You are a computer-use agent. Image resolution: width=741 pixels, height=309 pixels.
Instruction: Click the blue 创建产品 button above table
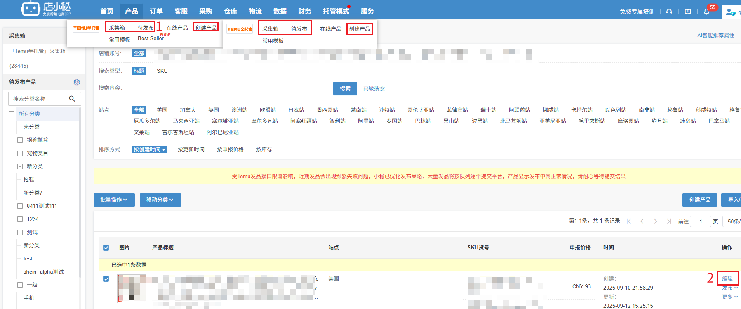700,200
